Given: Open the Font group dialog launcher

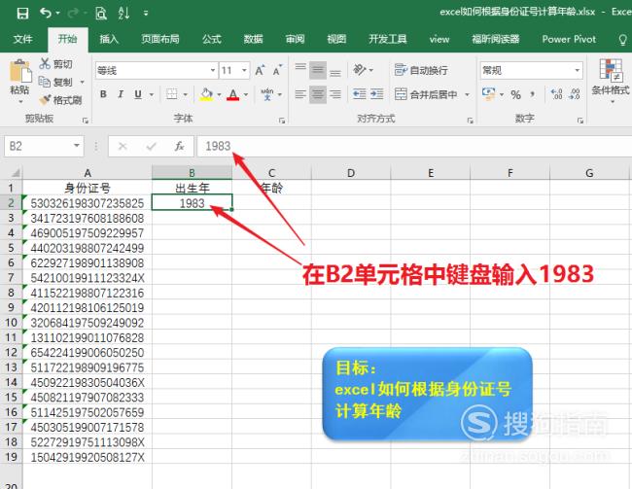Looking at the screenshot, I should 282,121.
